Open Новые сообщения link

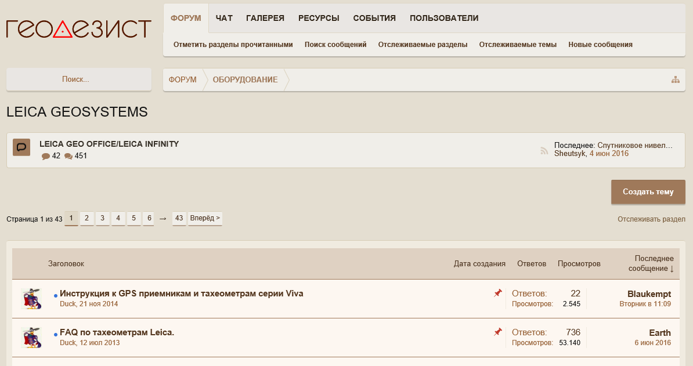pos(600,45)
